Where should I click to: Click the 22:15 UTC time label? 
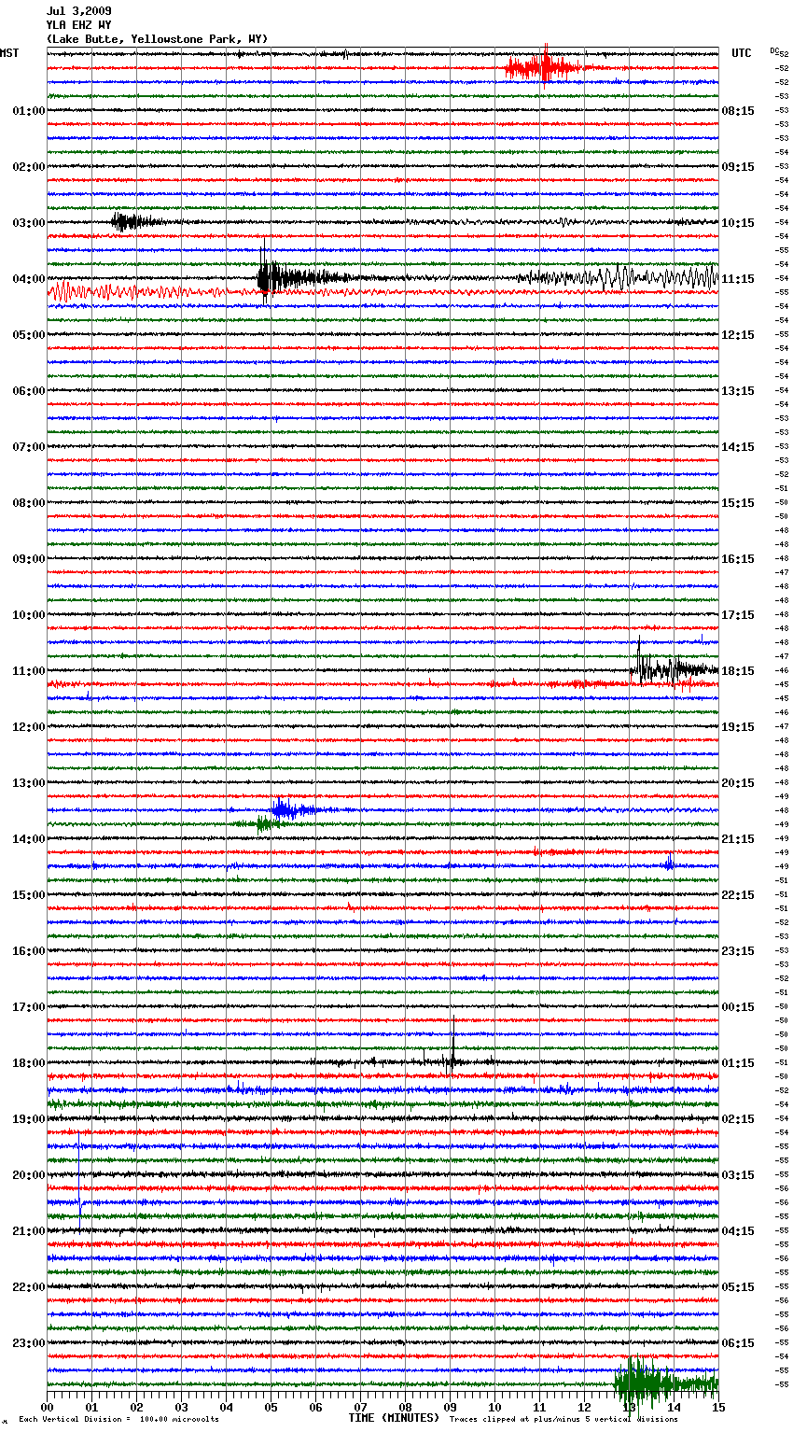[x=738, y=895]
